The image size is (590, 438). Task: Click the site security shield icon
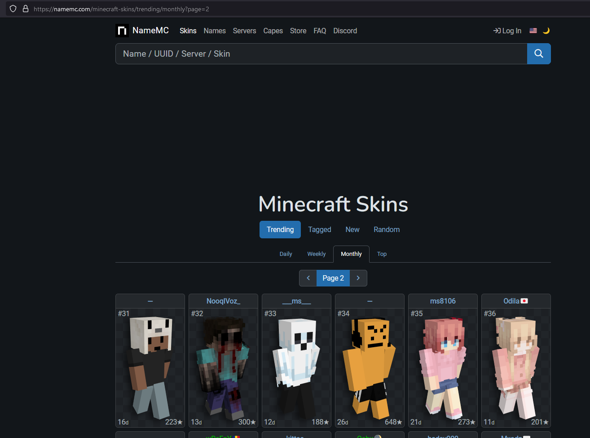[13, 9]
